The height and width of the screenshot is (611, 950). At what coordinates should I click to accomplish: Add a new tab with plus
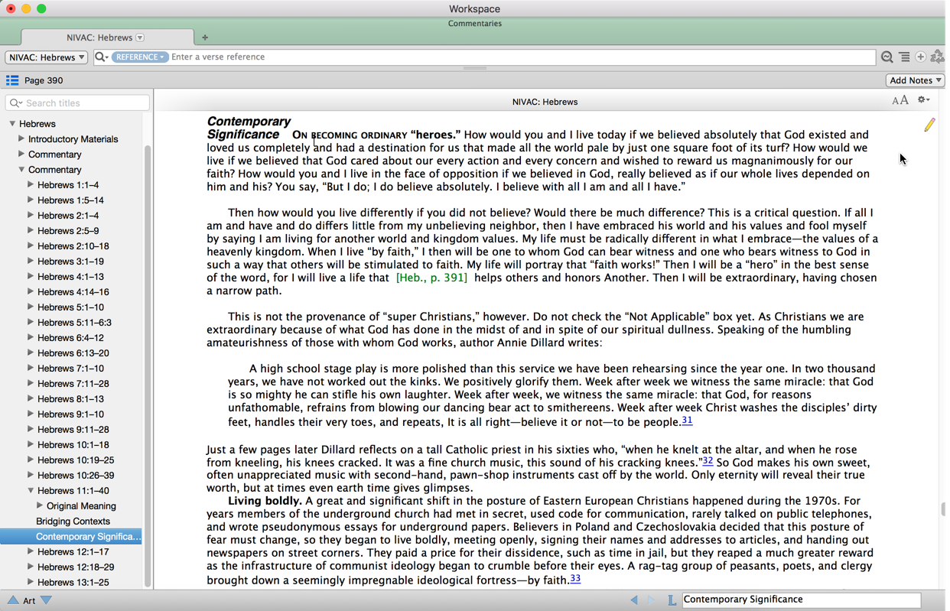click(205, 37)
